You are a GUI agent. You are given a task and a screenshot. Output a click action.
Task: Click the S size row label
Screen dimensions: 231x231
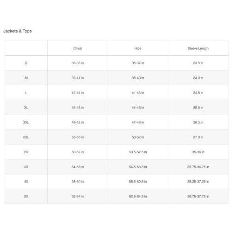(26, 63)
